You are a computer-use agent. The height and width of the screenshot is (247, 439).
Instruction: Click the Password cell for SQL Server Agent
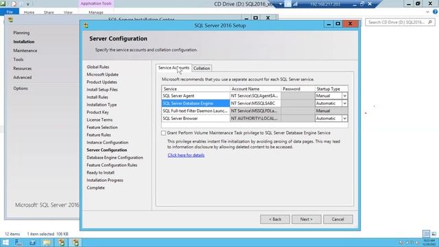(x=298, y=96)
